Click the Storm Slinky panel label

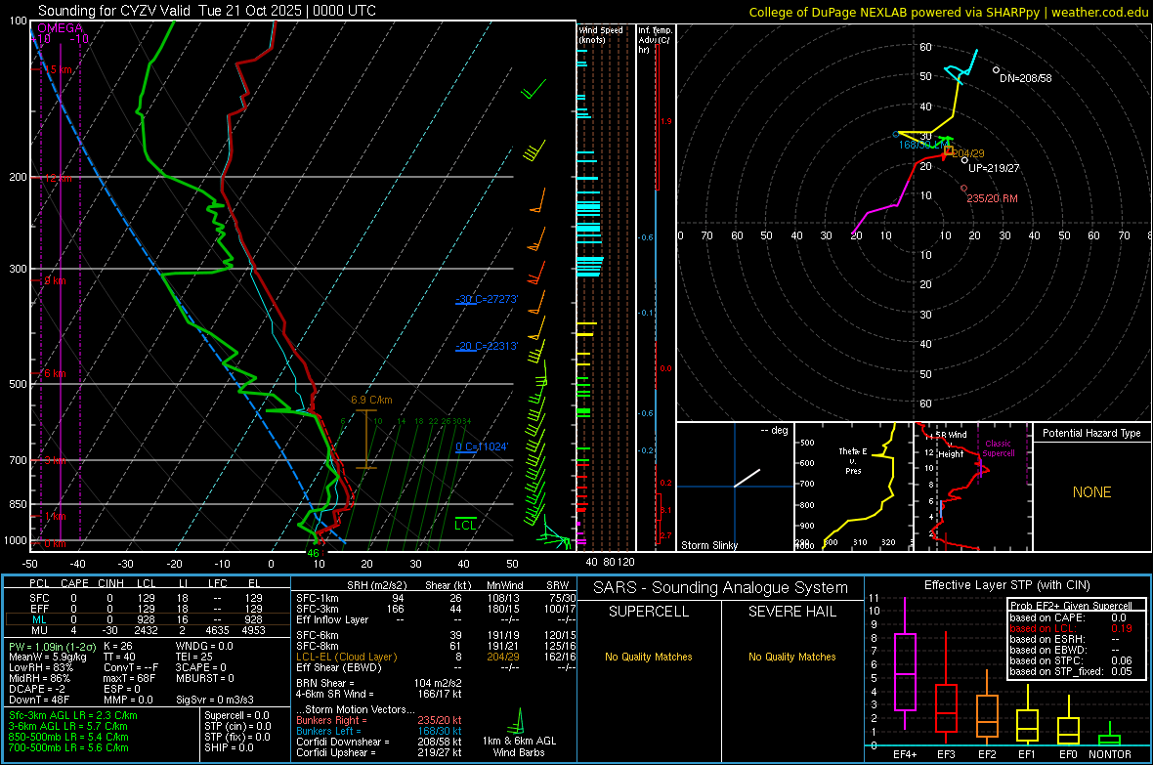(708, 545)
